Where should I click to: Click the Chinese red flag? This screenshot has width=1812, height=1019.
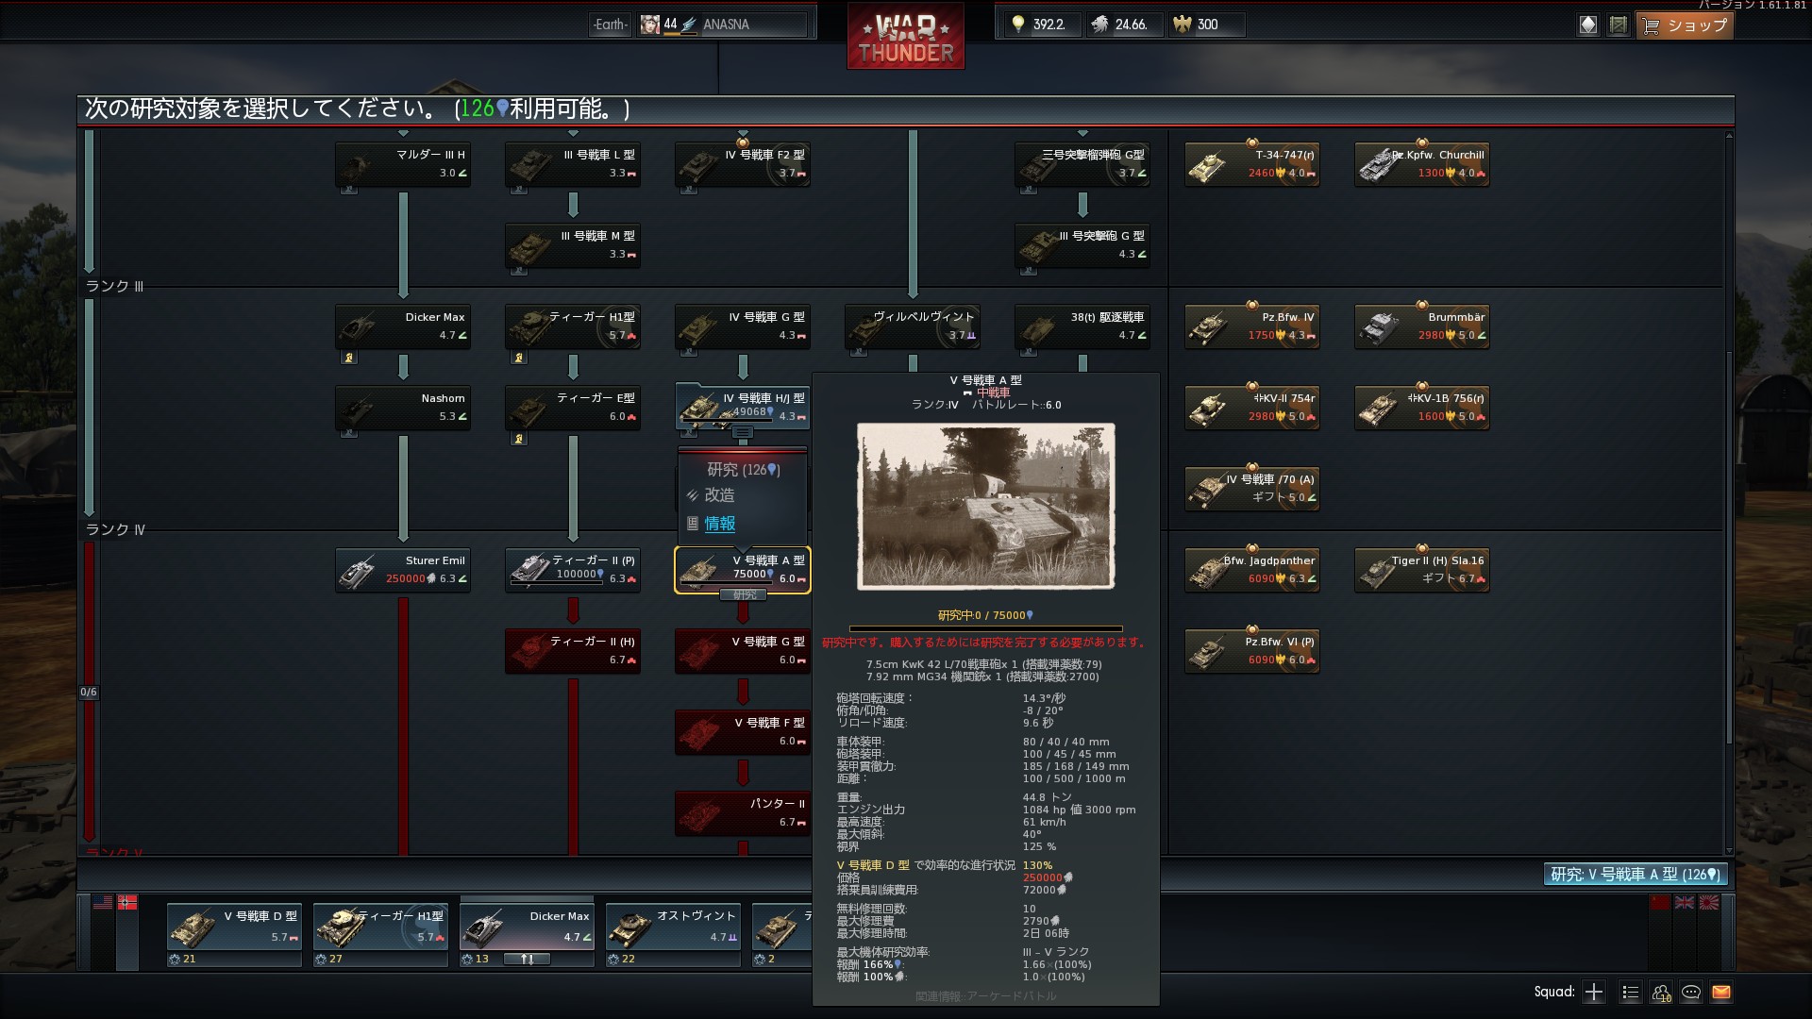pos(1660,903)
